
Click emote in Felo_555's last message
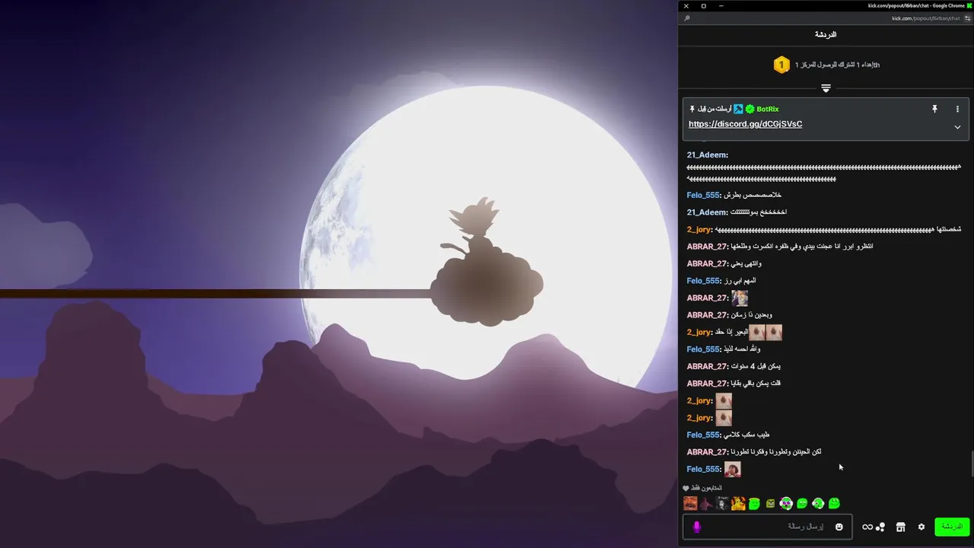pyautogui.click(x=732, y=469)
